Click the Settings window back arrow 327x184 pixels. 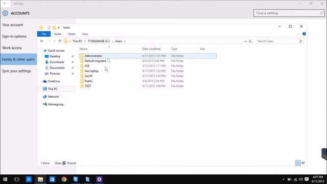tap(5, 4)
